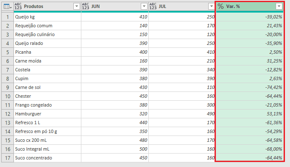
Task: Select the Var. % column header
Action: (x=250, y=6)
